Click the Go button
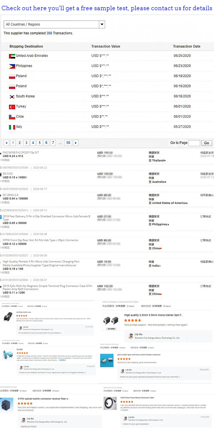The height and width of the screenshot is (428, 214). click(x=207, y=143)
